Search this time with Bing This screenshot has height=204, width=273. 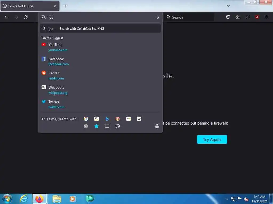[x=107, y=119]
